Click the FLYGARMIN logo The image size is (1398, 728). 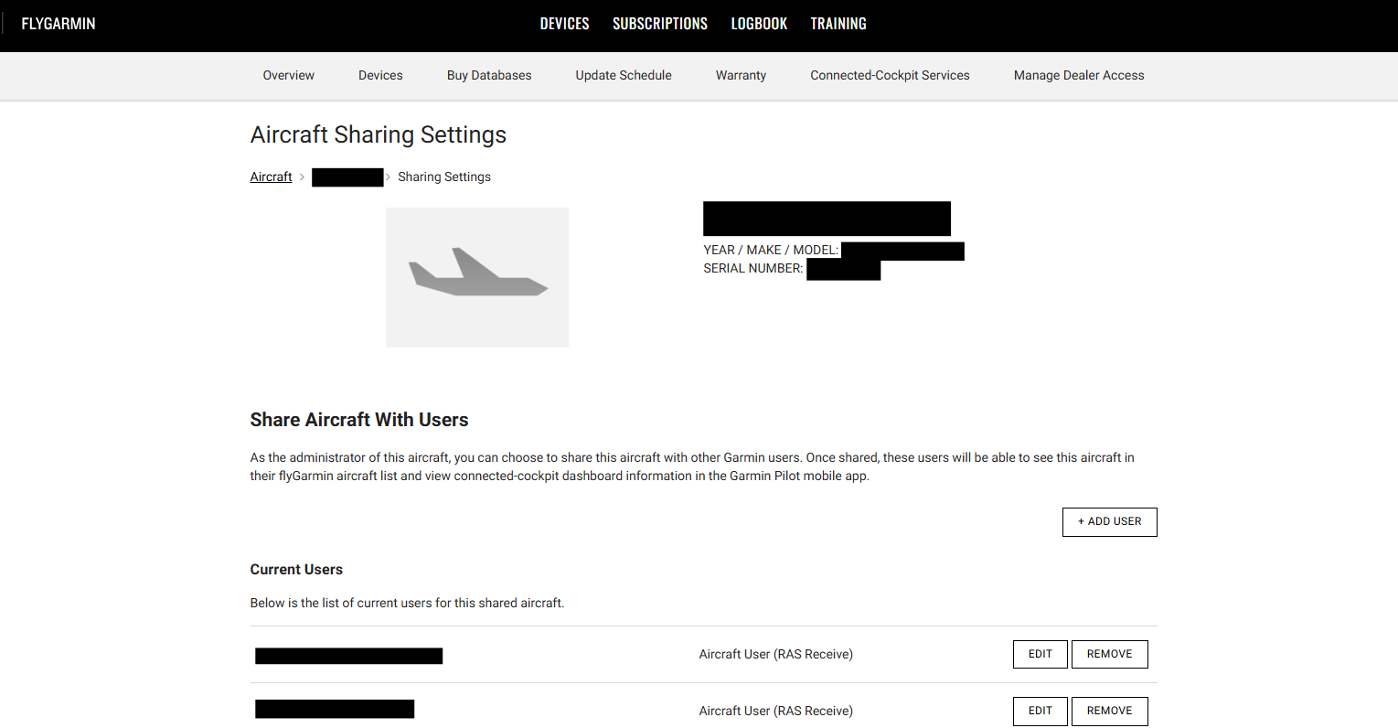(x=59, y=24)
